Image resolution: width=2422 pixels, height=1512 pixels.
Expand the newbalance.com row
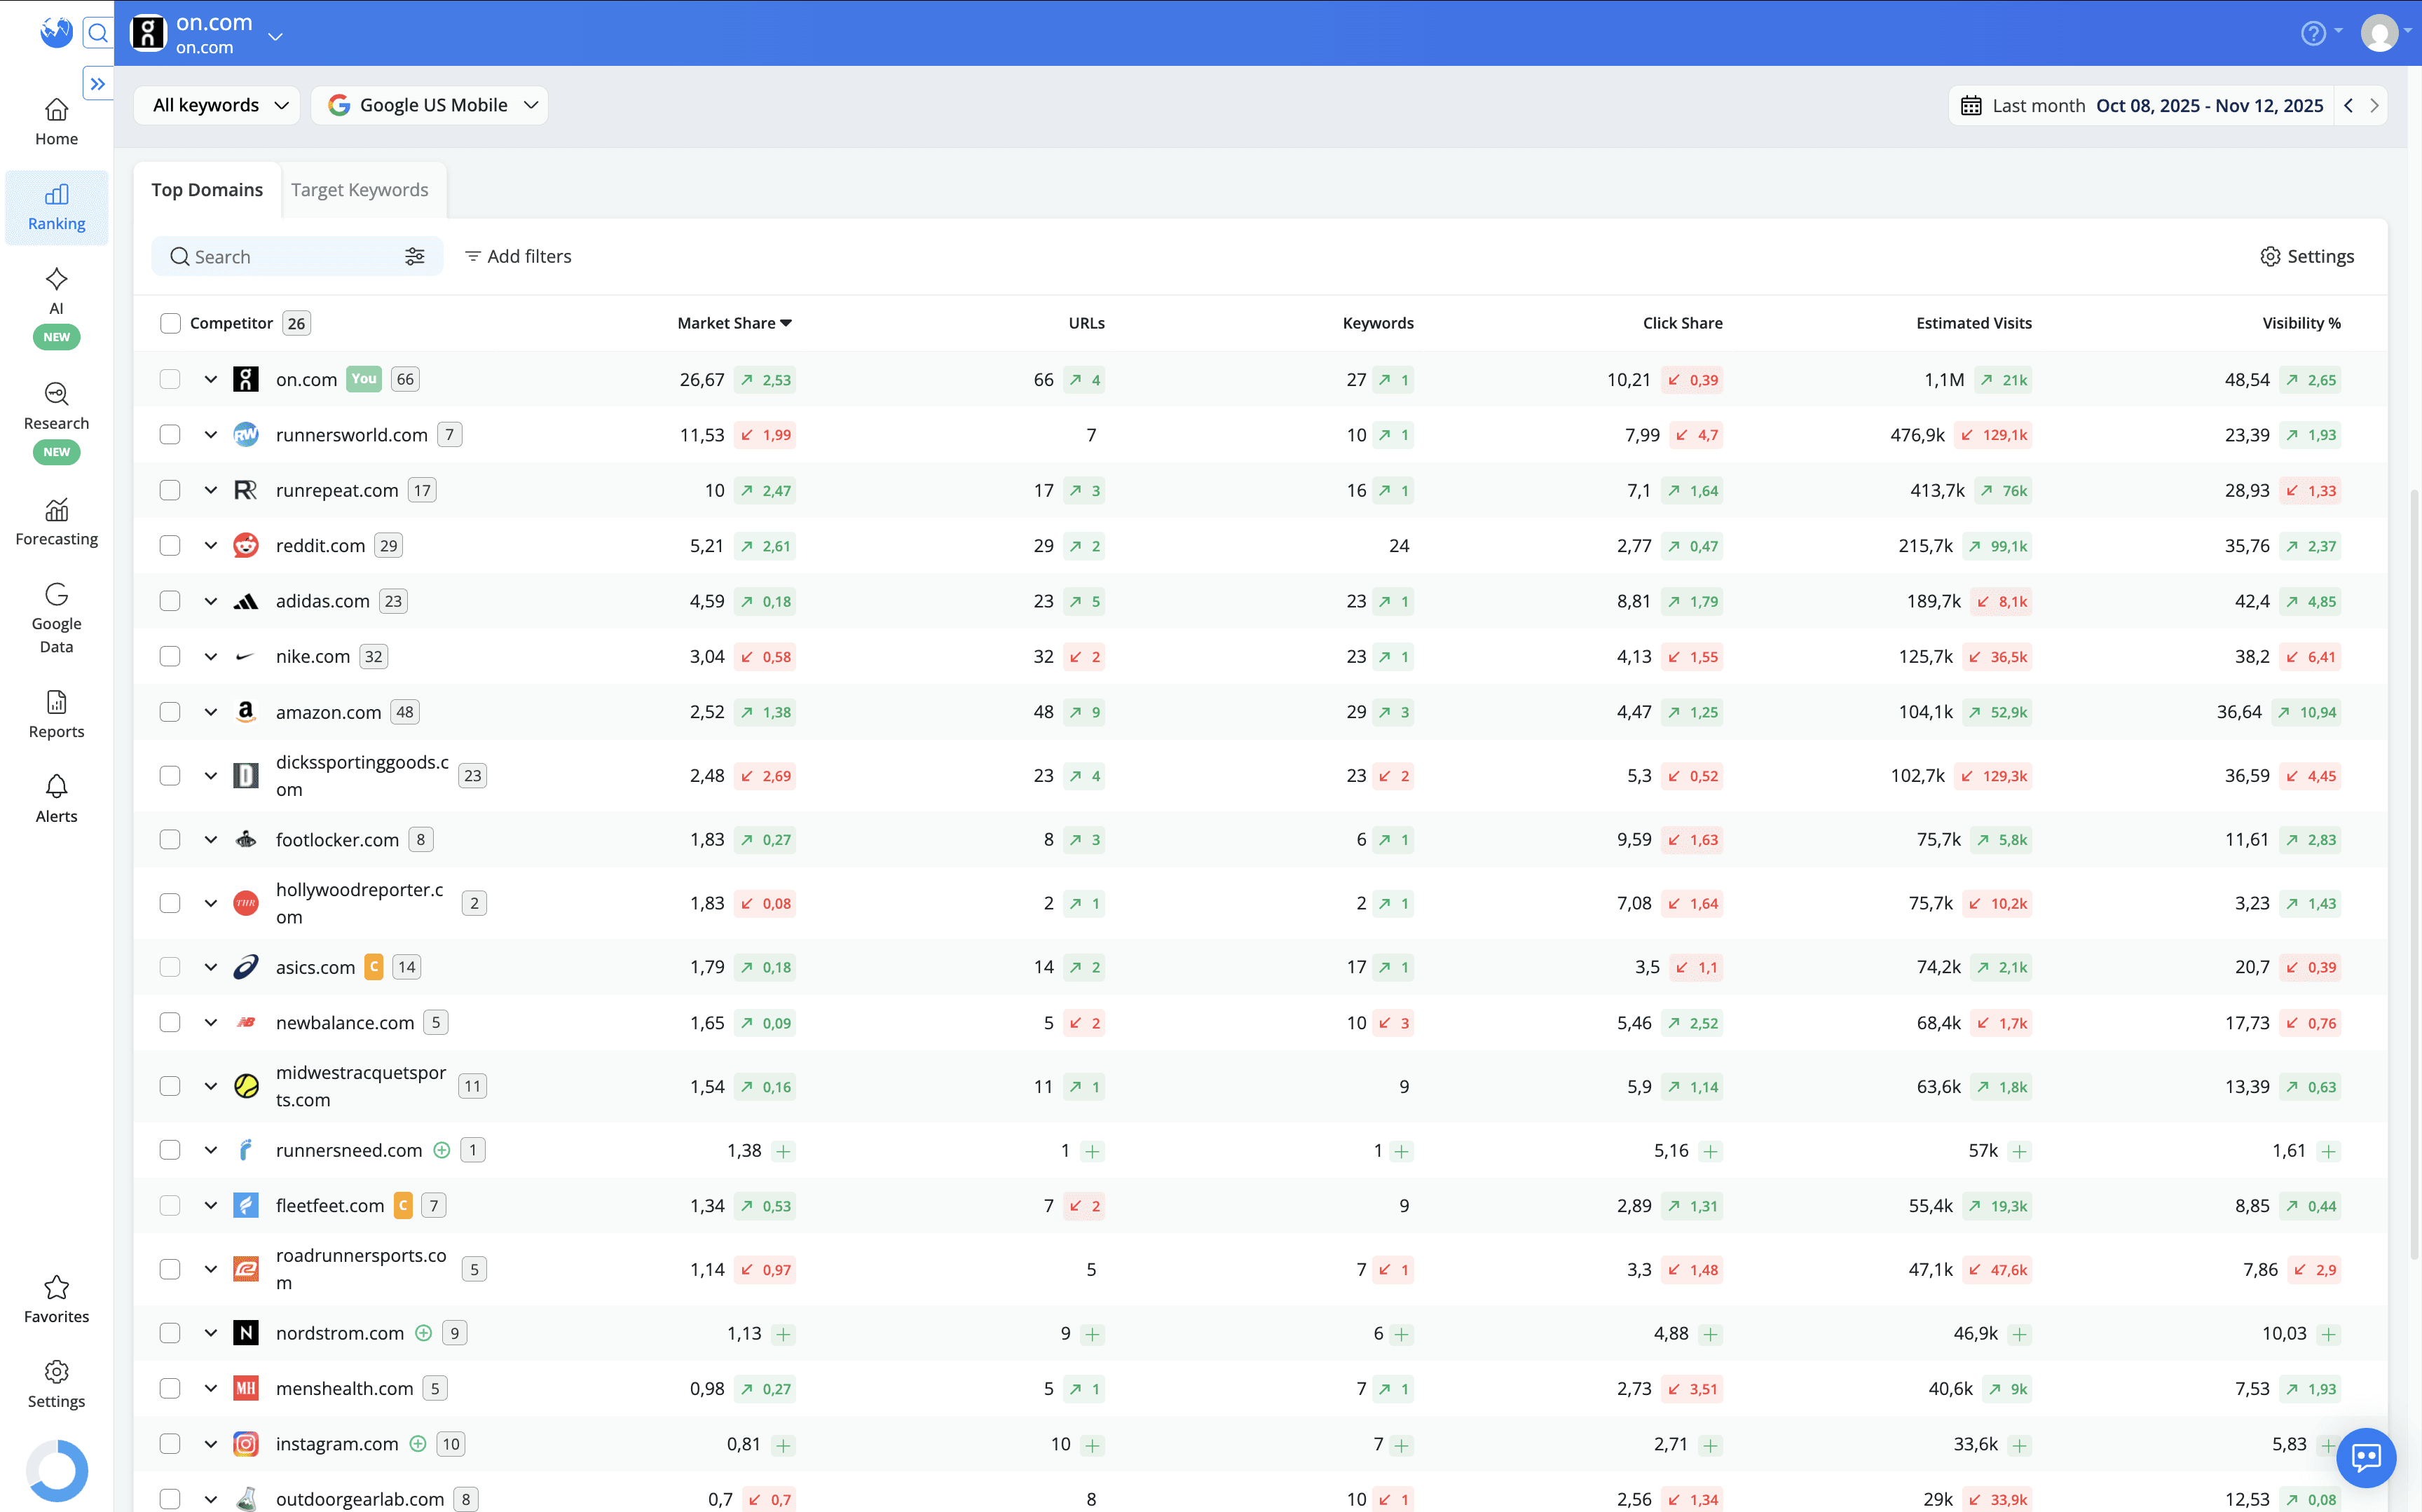pyautogui.click(x=210, y=1022)
